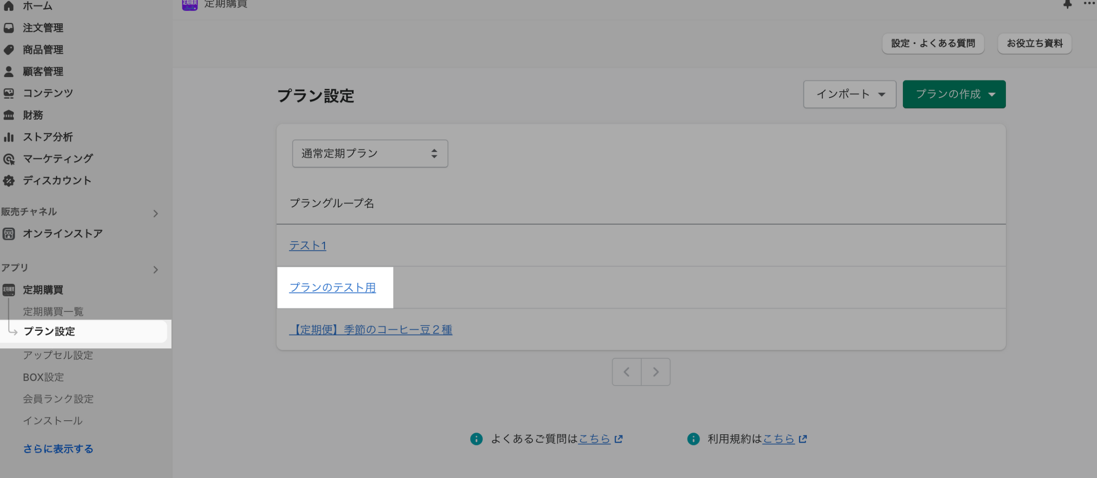Select プラン設定 submenu item
Viewport: 1097px width, 478px height.
49,332
